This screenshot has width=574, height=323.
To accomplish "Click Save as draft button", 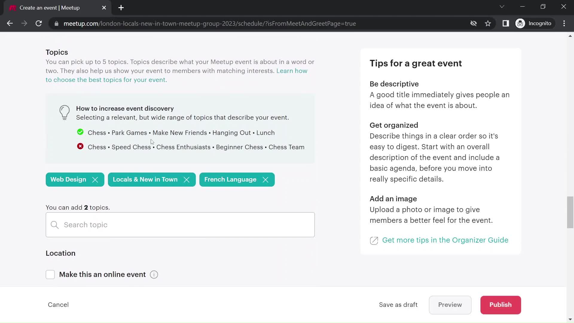I will pyautogui.click(x=398, y=304).
